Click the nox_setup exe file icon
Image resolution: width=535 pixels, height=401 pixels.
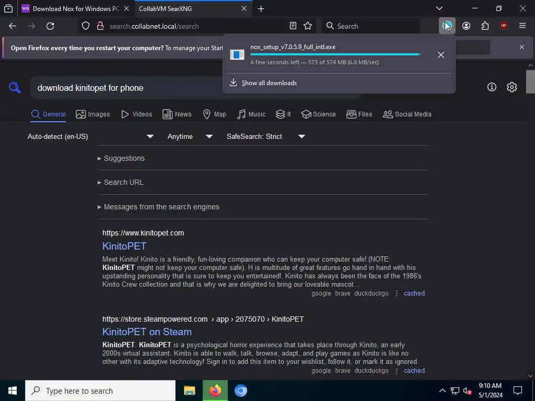click(237, 54)
